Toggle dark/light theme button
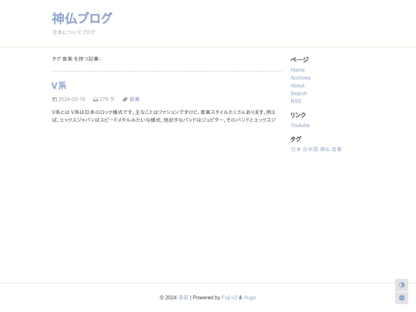Viewport: 416px width, 312px height. click(x=401, y=285)
